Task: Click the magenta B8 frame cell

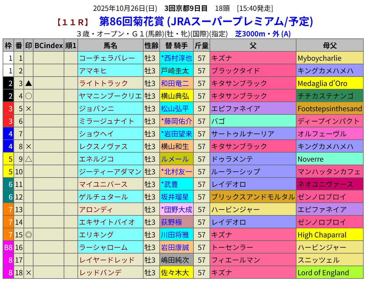Action: 9,247
